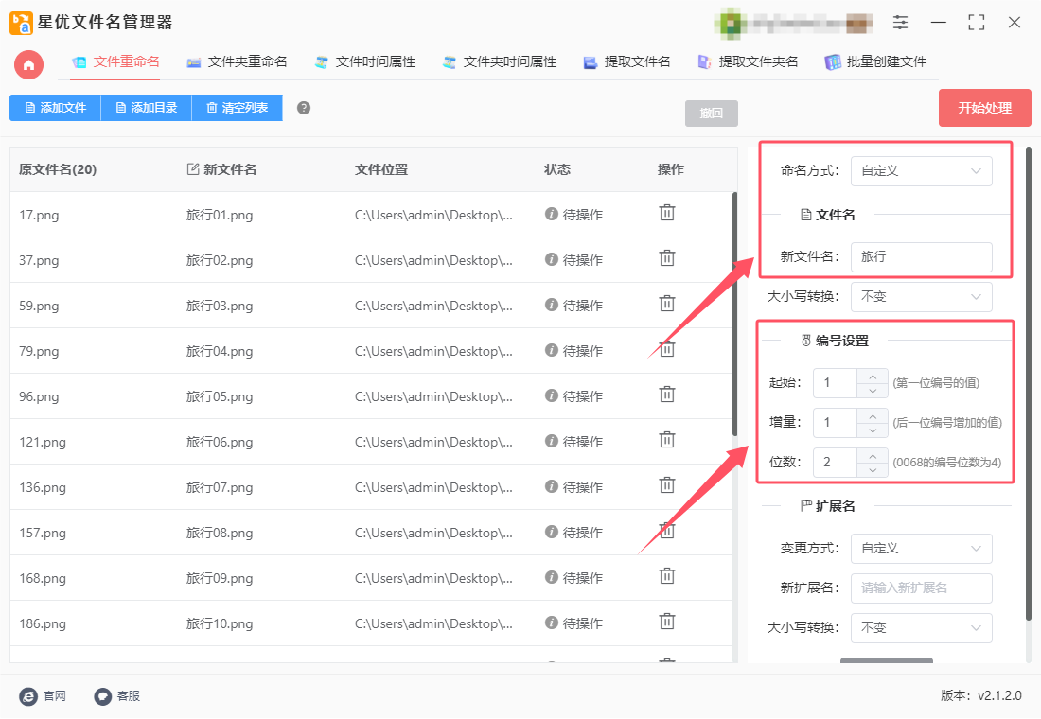The image size is (1041, 719).
Task: Switch to 文件夹重命名 tab
Action: pyautogui.click(x=237, y=62)
